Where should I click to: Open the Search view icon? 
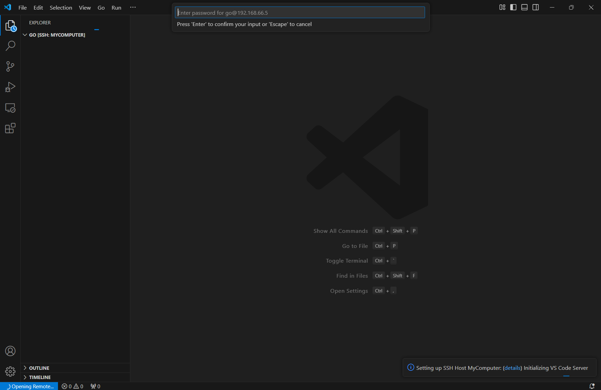tap(10, 46)
